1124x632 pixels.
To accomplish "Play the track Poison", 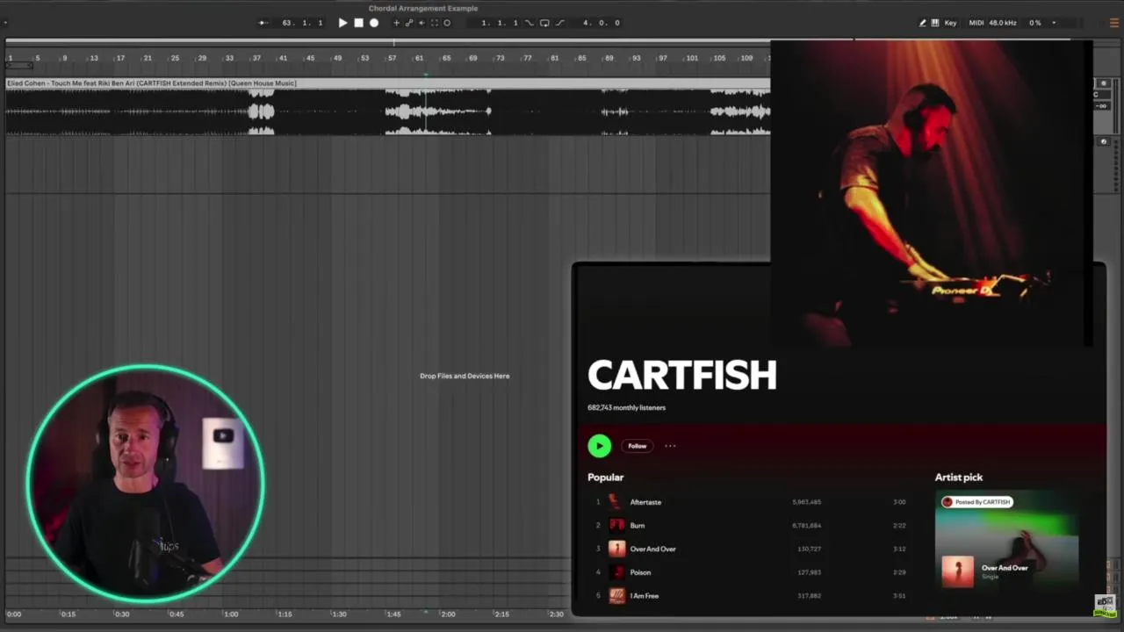I will tap(640, 572).
